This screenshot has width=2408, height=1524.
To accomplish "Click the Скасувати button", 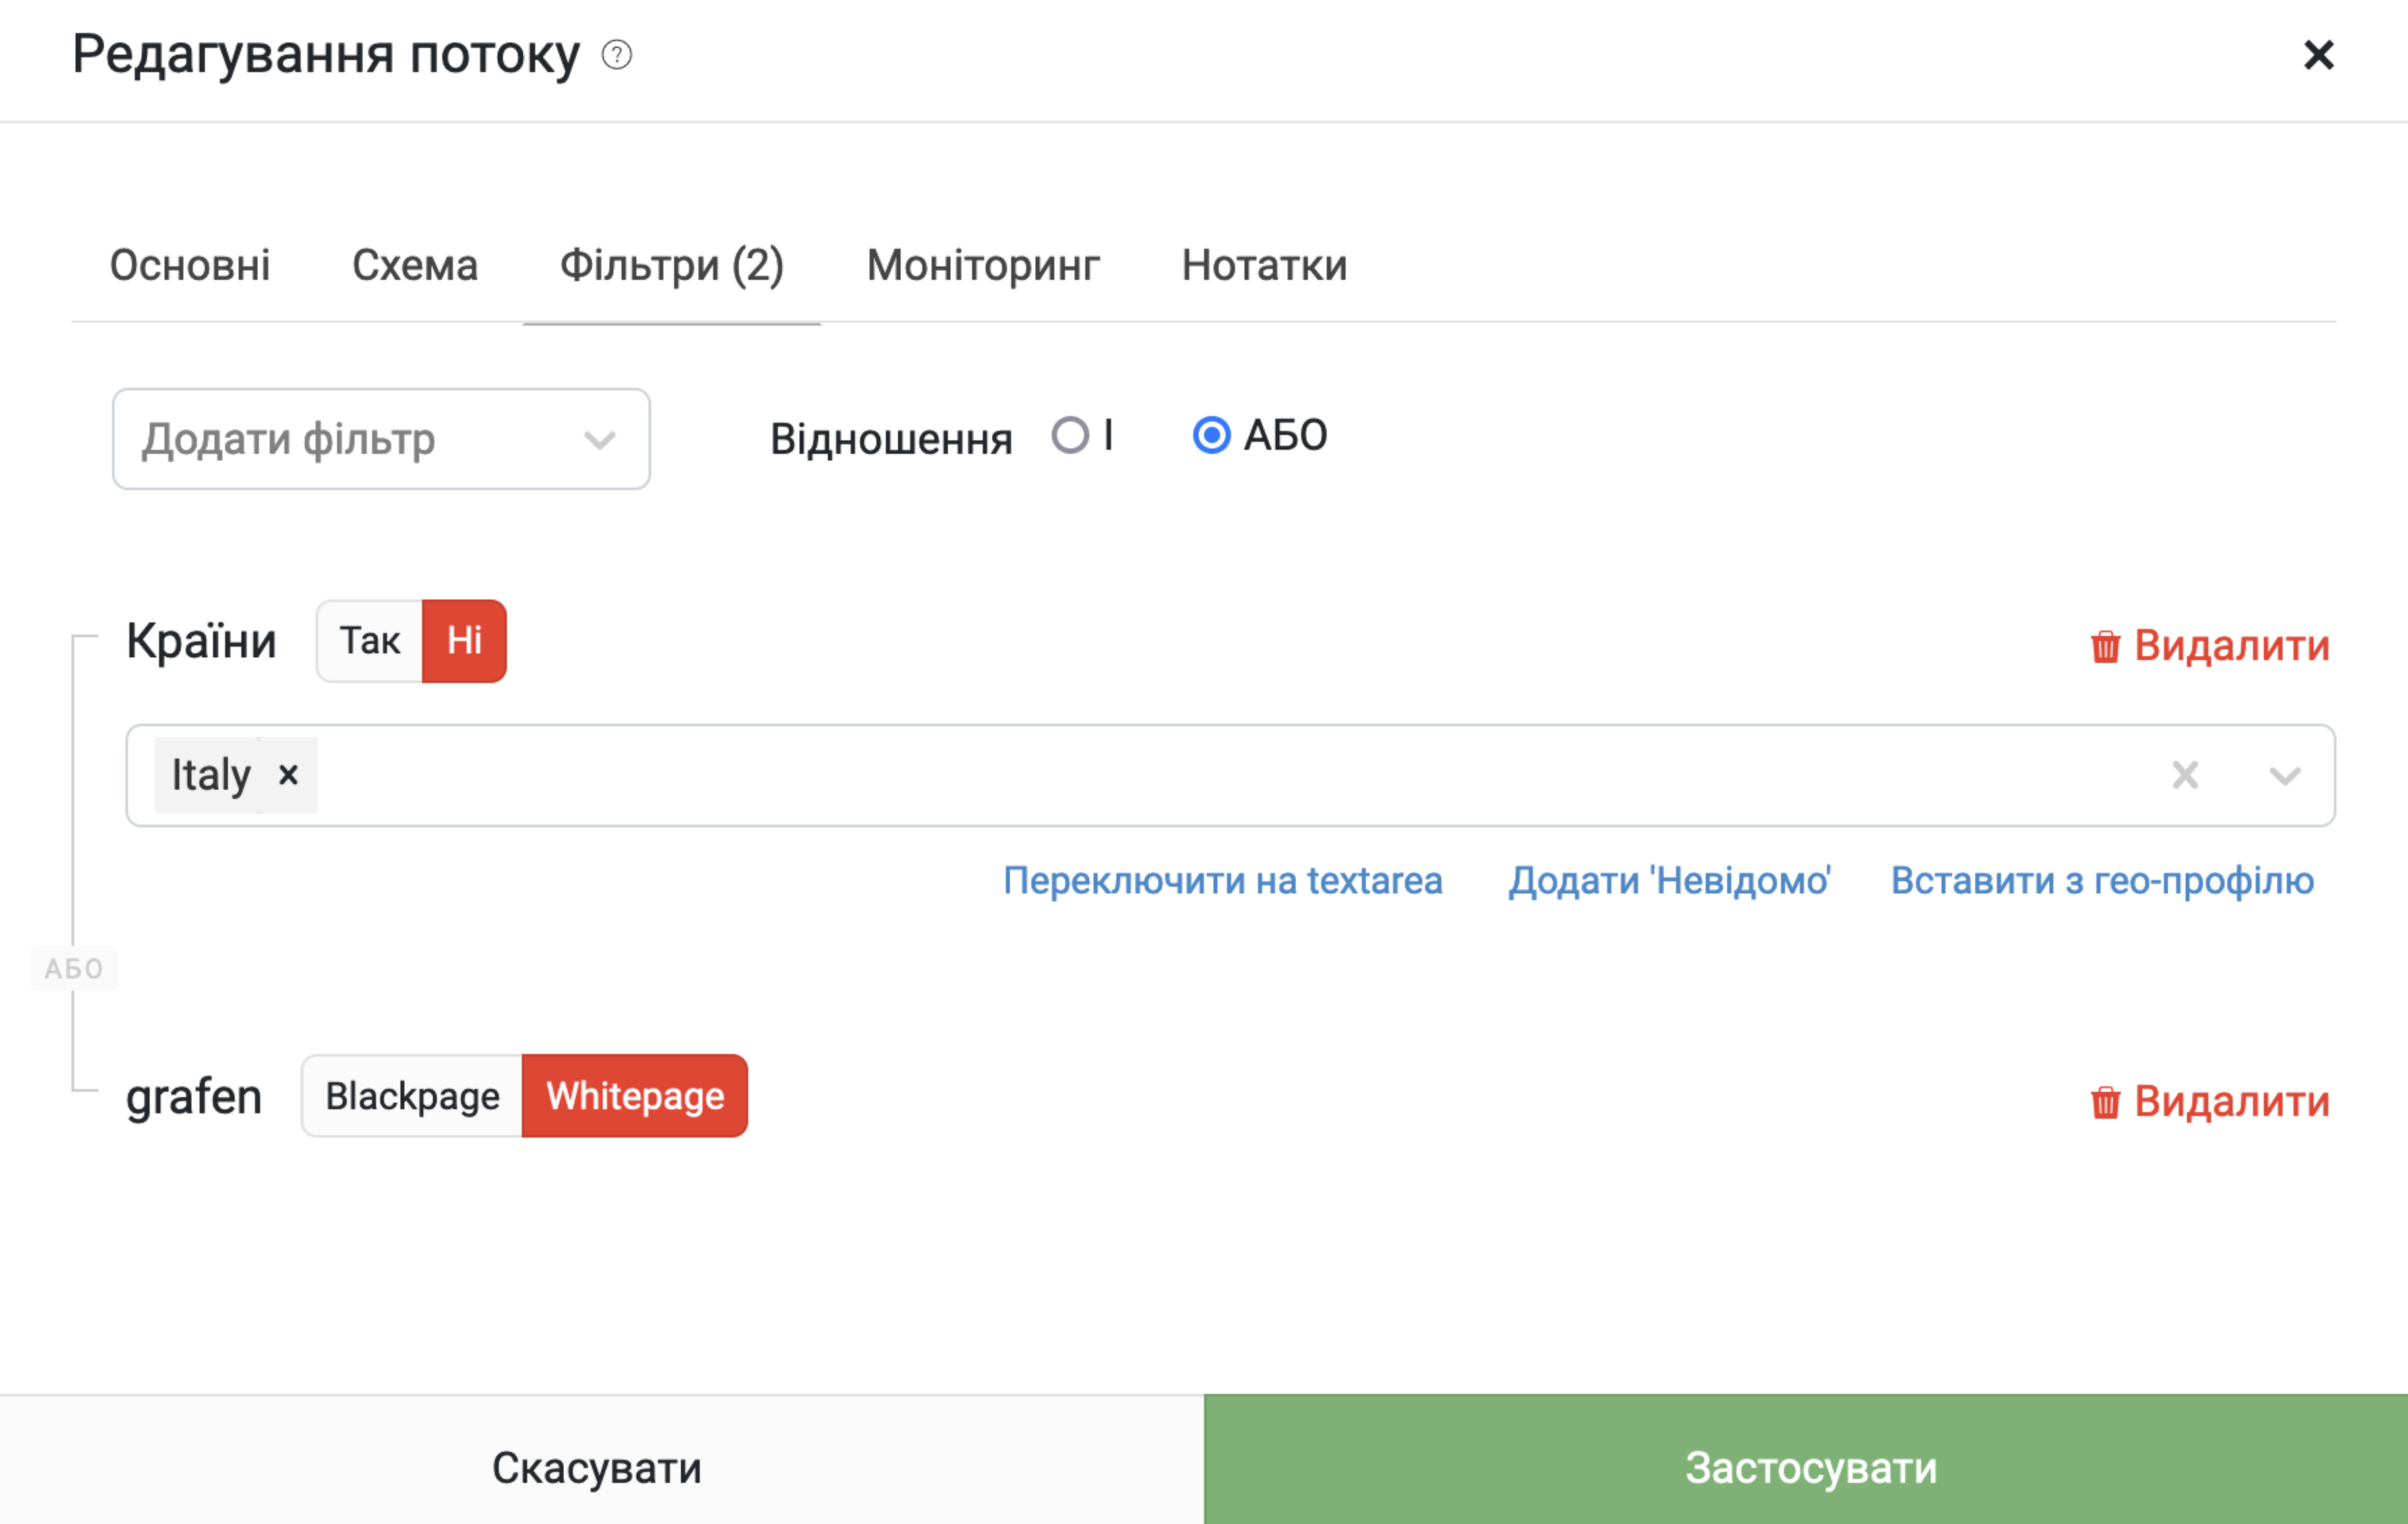I will [602, 1460].
